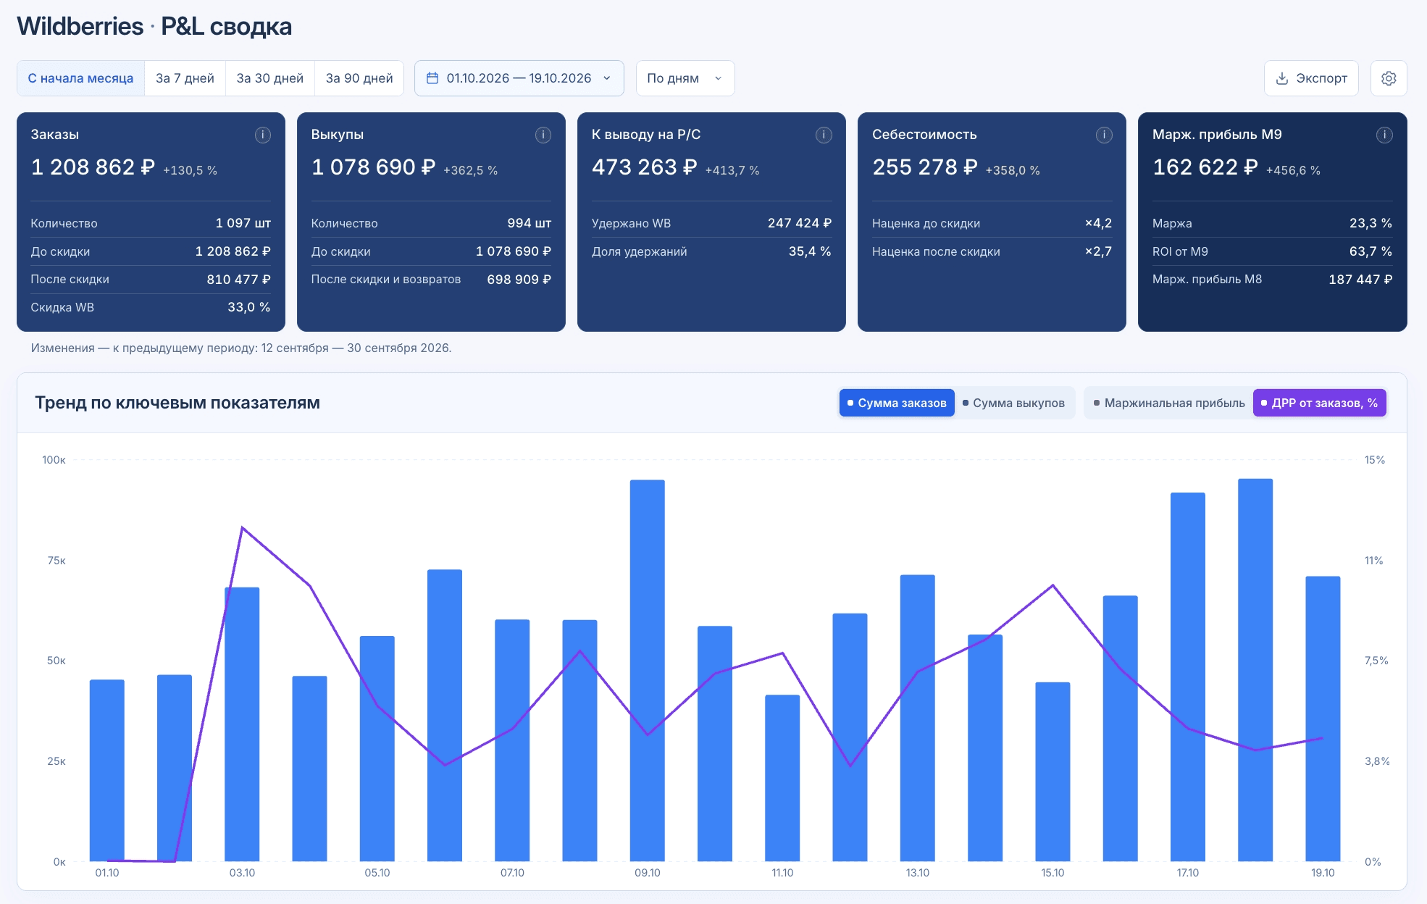Click Выкупы total 1 078 690 ₽
1427x904 pixels.
coord(374,167)
